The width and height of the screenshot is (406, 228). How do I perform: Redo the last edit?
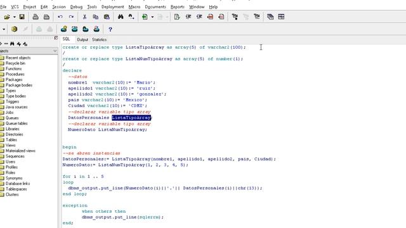point(71,17)
